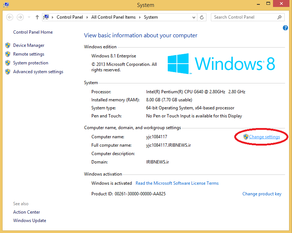
Task: Go back with the Back arrow button
Action: pos(10,17)
